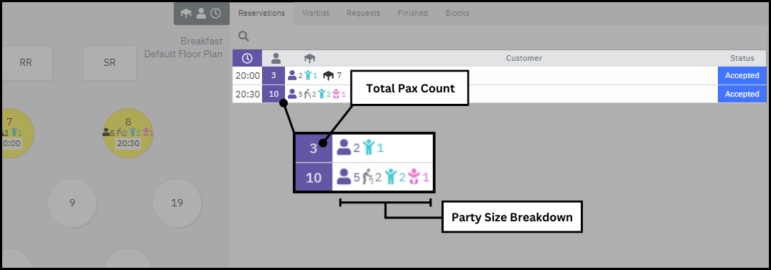
Task: Select the SR room button
Action: point(109,63)
